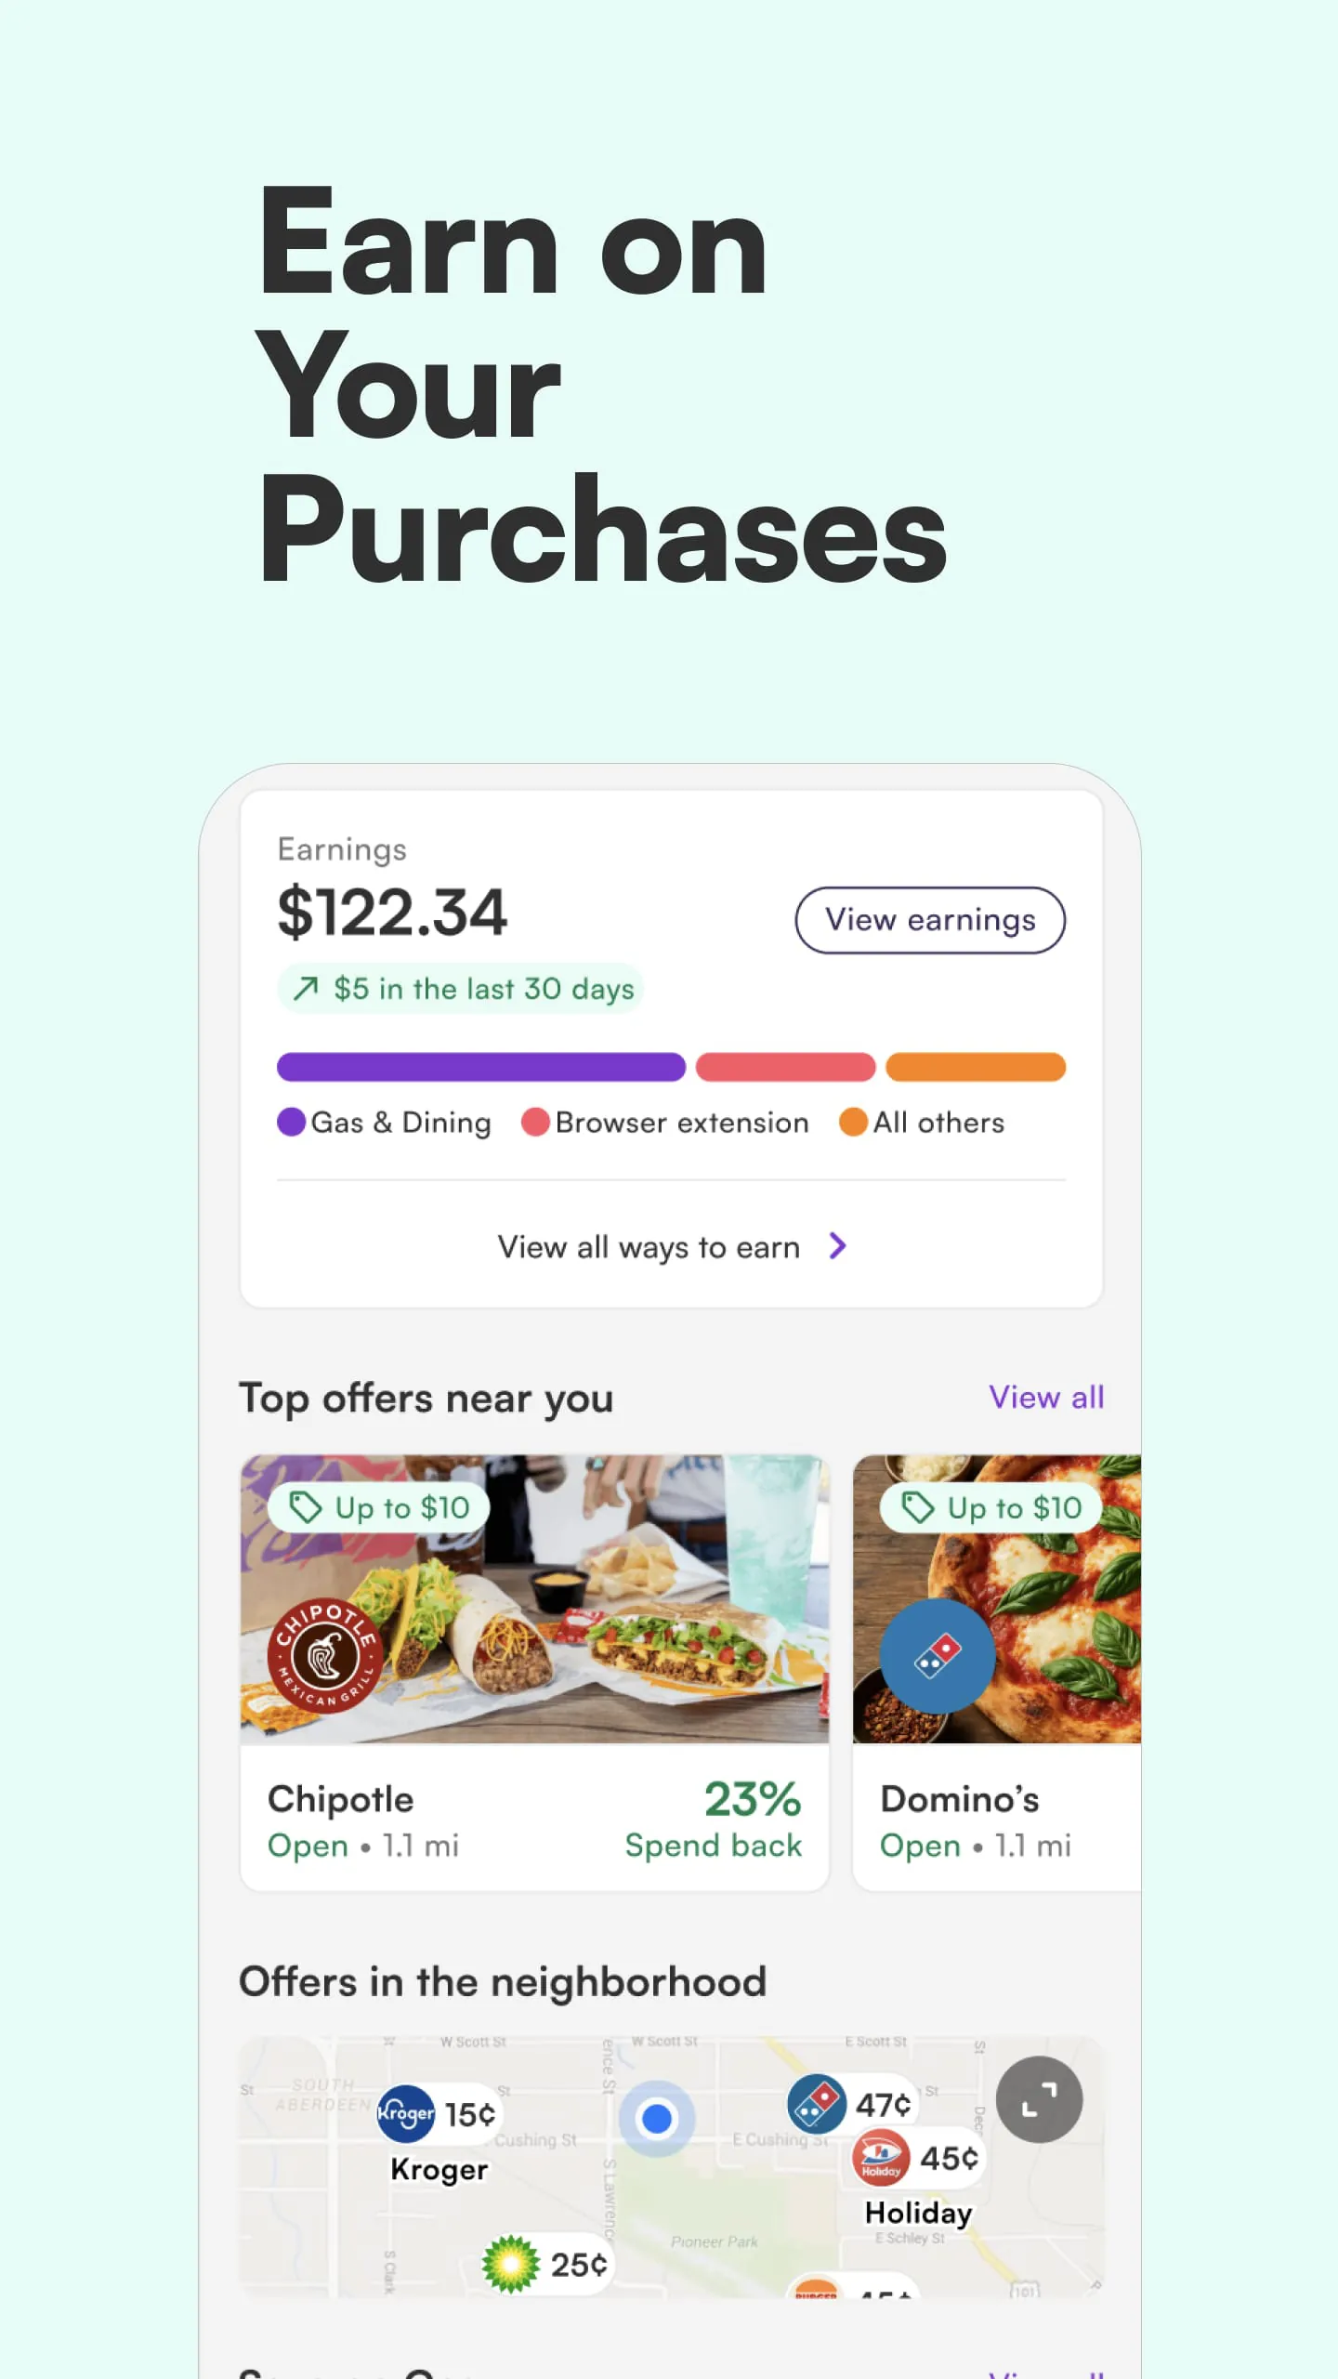Tap the Gas & Dining legend dot
Screen dimensions: 1338x2379
pyautogui.click(x=292, y=1122)
